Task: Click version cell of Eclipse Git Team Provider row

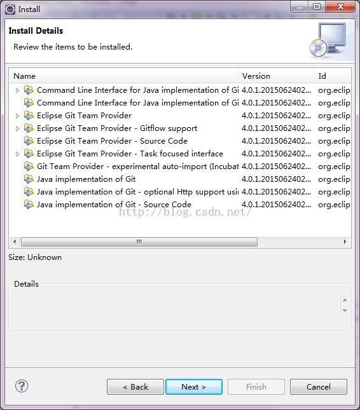Action: coord(276,116)
